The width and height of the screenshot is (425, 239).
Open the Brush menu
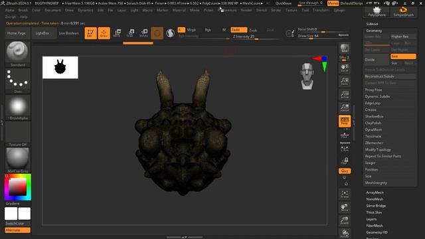pyautogui.click(x=23, y=10)
